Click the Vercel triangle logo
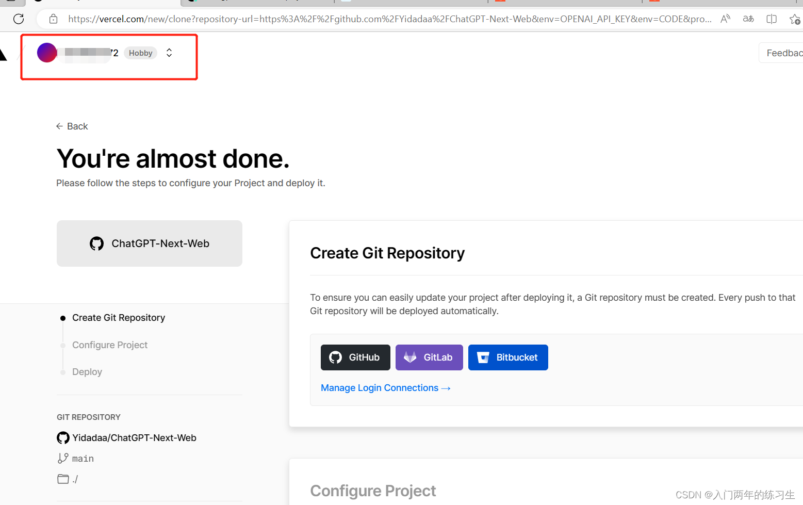The width and height of the screenshot is (803, 505). (3, 54)
